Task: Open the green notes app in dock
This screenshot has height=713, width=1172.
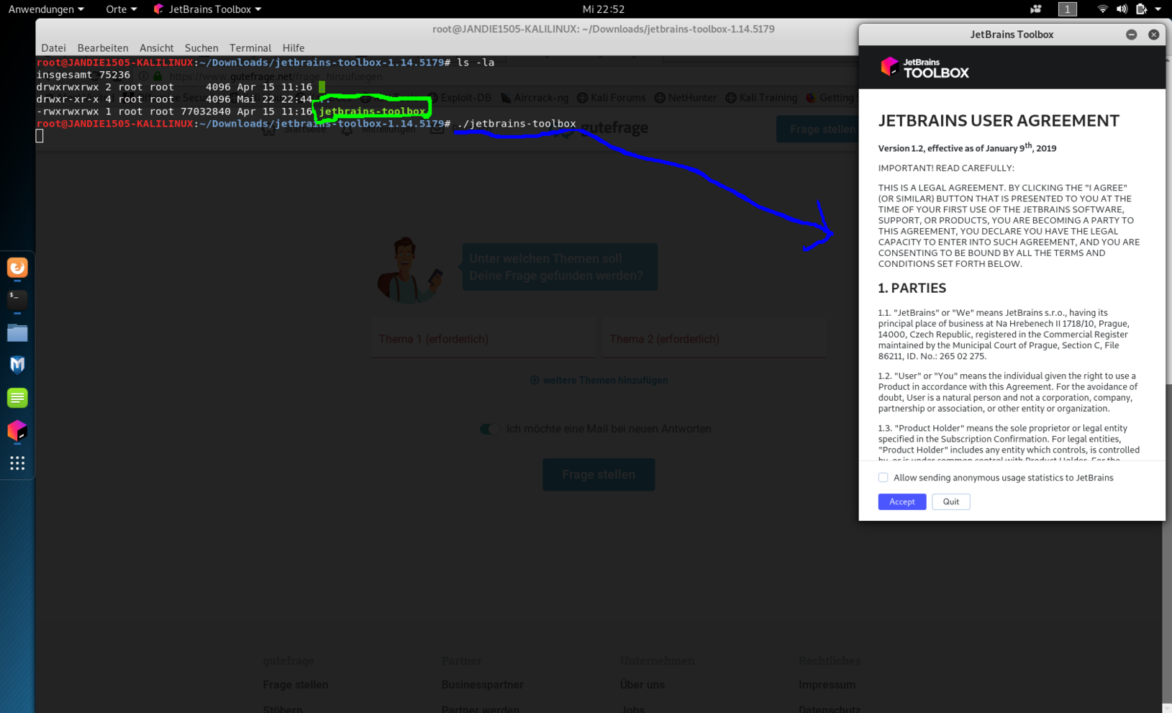Action: (17, 398)
